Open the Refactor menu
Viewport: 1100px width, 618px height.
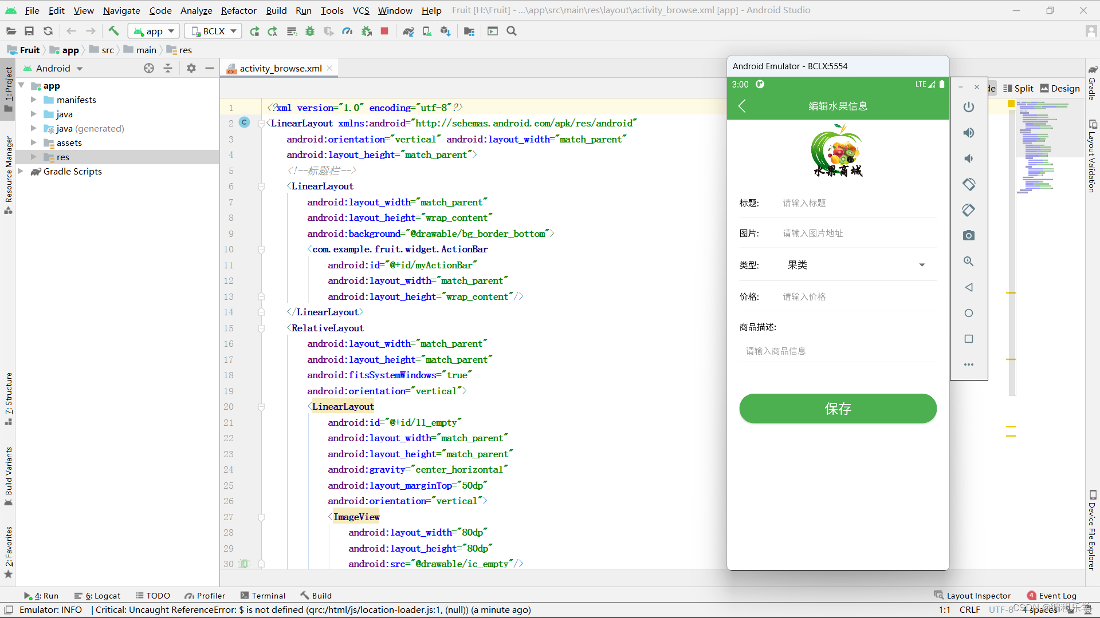pos(238,10)
